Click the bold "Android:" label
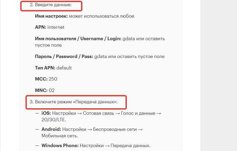Image resolution: width=237 pixels, height=151 pixels. pyautogui.click(x=51, y=129)
